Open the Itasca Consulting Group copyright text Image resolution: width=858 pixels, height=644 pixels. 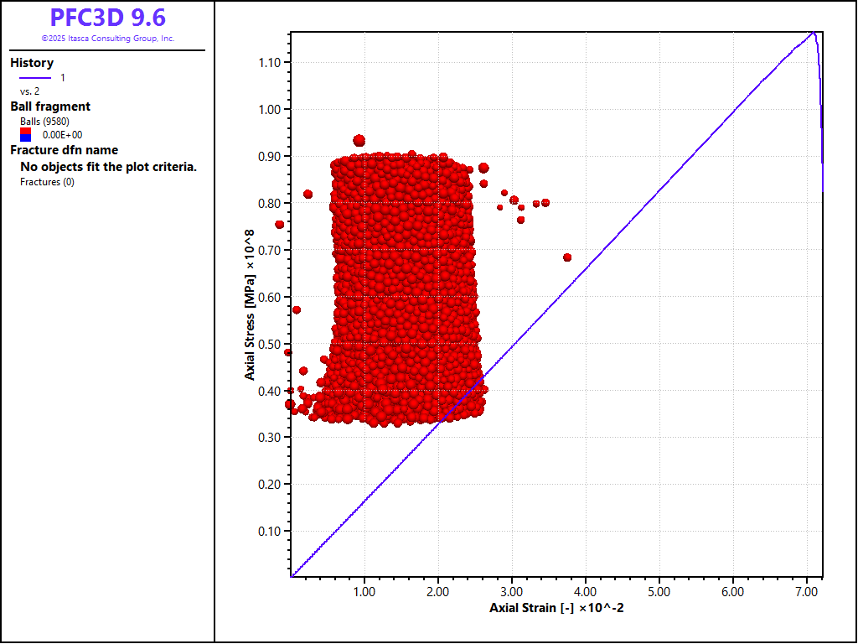tap(107, 39)
